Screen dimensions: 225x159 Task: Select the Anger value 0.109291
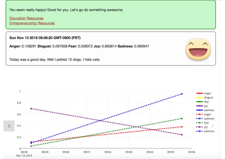coord(29,46)
